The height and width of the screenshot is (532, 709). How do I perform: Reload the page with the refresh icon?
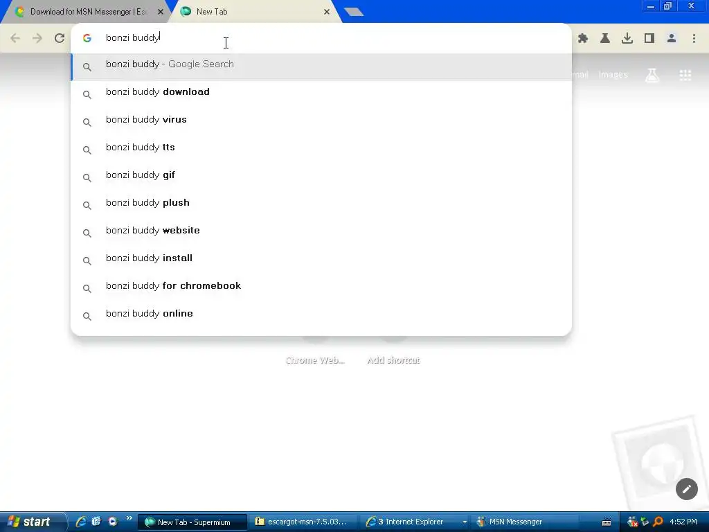pyautogui.click(x=60, y=38)
